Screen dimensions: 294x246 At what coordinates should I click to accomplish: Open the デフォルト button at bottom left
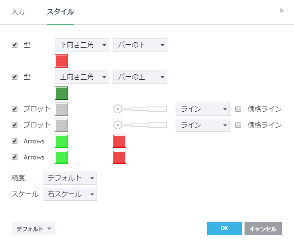click(33, 228)
